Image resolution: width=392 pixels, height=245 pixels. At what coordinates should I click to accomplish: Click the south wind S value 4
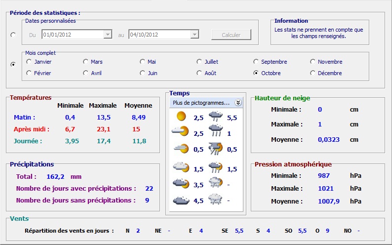(x=268, y=231)
